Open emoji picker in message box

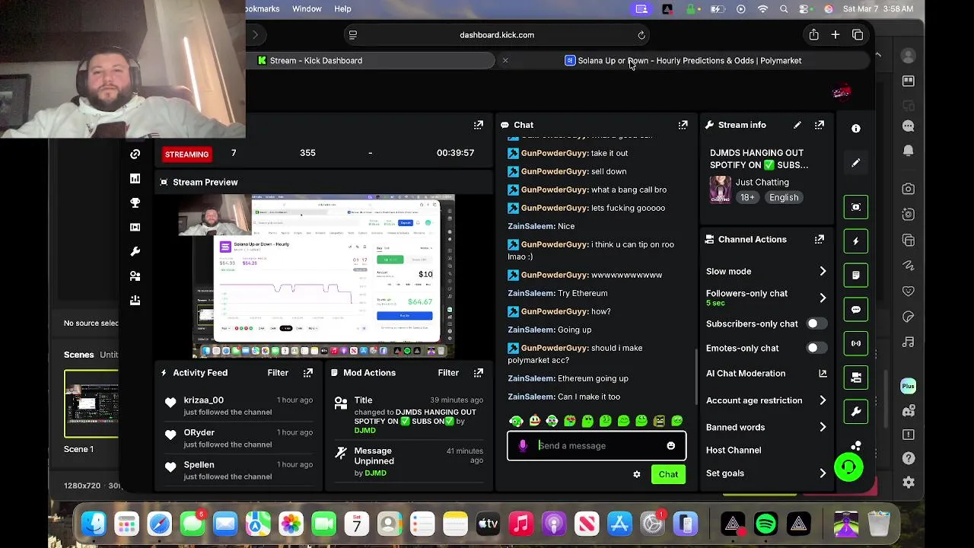point(670,446)
